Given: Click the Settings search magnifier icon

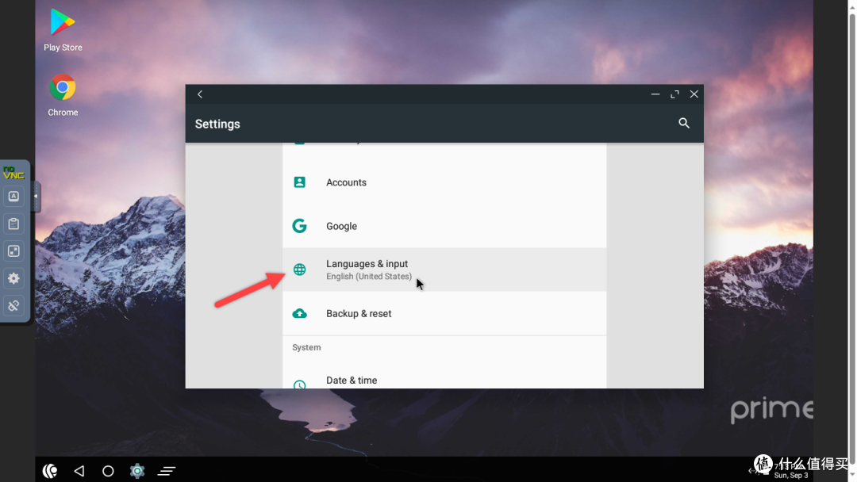Looking at the screenshot, I should pyautogui.click(x=684, y=124).
